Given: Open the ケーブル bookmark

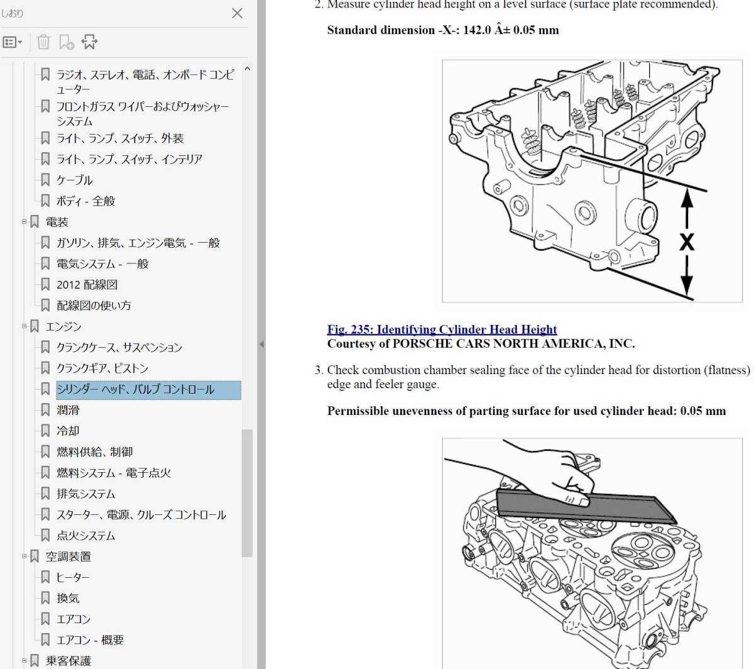Looking at the screenshot, I should pos(74,180).
